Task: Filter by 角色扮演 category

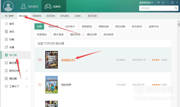Action: click(53, 27)
